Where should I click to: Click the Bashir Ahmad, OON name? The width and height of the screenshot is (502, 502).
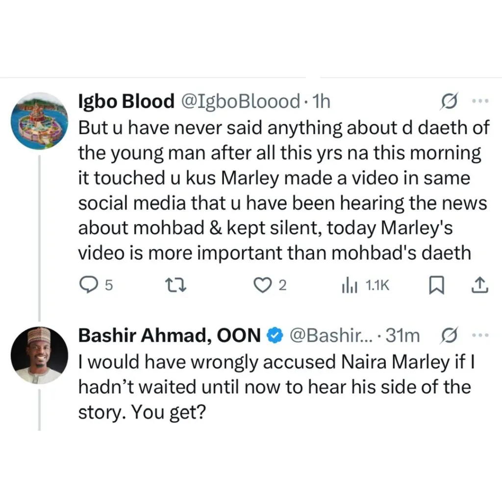click(x=170, y=335)
